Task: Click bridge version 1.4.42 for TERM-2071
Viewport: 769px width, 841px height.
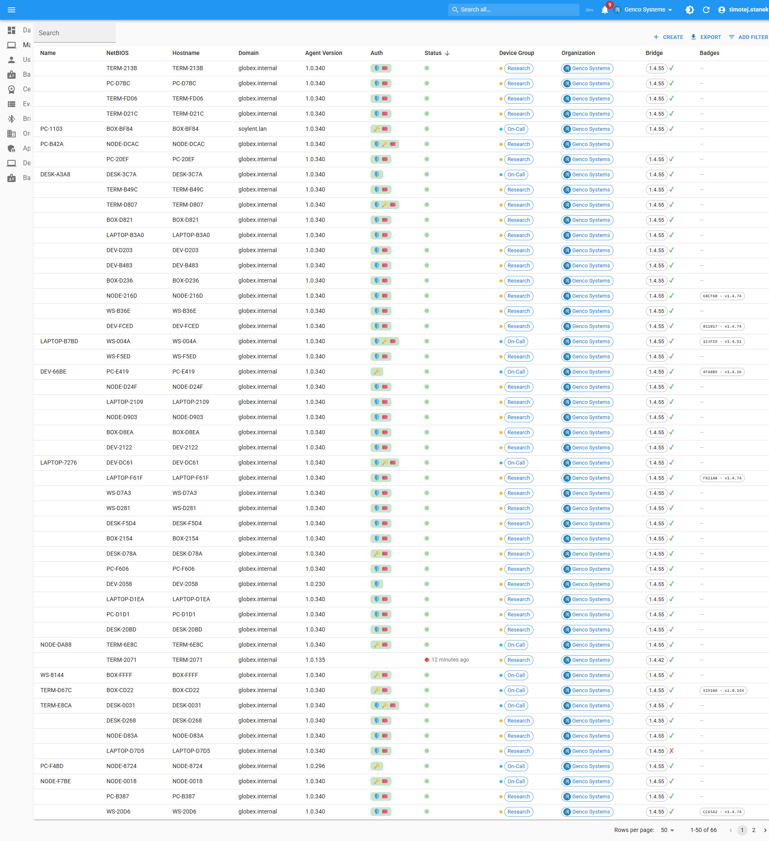Action: tap(656, 660)
